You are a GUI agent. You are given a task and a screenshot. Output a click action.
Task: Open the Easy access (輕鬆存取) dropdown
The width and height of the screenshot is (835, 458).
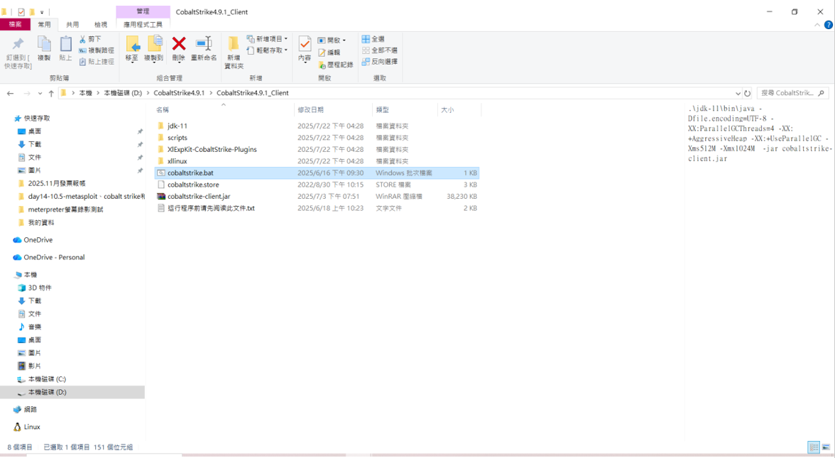coord(267,50)
